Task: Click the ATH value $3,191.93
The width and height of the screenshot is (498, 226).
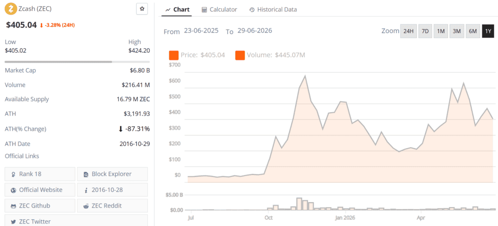Action: [x=137, y=114]
